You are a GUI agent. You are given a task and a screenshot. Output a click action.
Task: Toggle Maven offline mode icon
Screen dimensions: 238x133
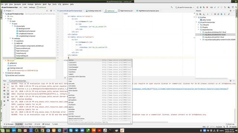point(218,14)
